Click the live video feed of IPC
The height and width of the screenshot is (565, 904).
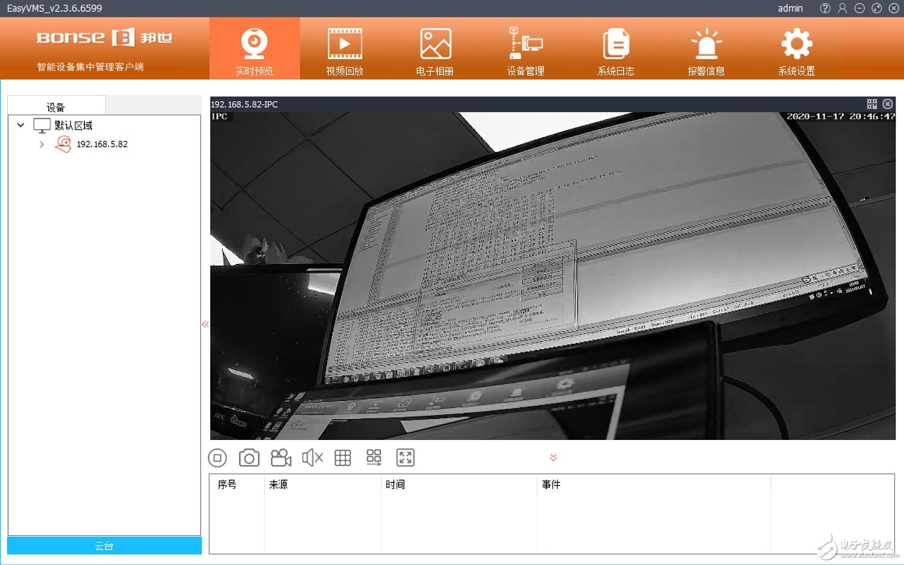[553, 276]
